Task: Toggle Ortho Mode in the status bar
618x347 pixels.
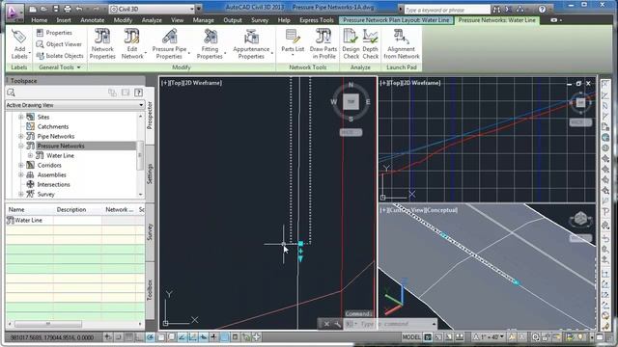Action: pyautogui.click(x=139, y=337)
